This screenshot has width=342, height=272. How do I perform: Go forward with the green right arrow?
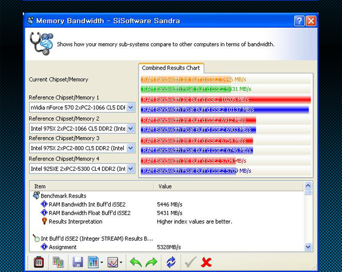pos(152,262)
